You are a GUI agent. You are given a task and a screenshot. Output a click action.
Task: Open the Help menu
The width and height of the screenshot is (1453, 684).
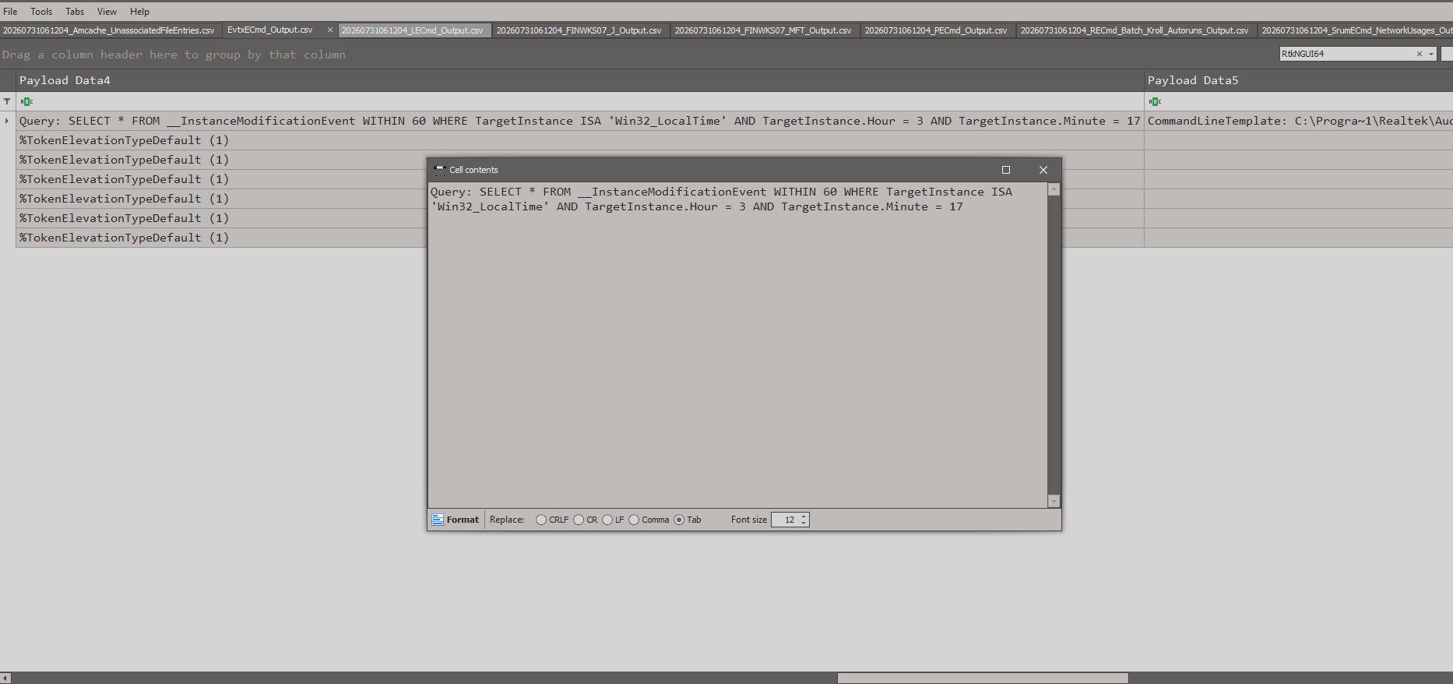tap(139, 12)
